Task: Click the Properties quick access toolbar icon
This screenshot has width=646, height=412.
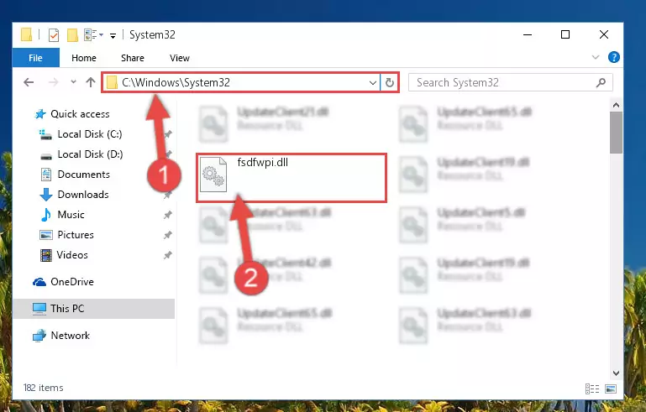Action: tap(54, 35)
